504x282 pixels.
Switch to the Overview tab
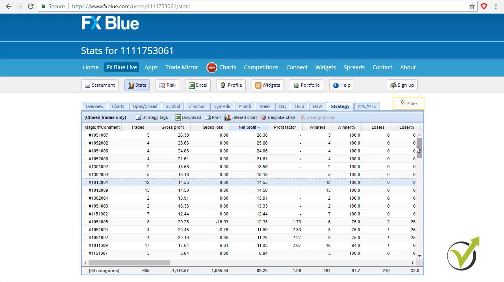(94, 106)
